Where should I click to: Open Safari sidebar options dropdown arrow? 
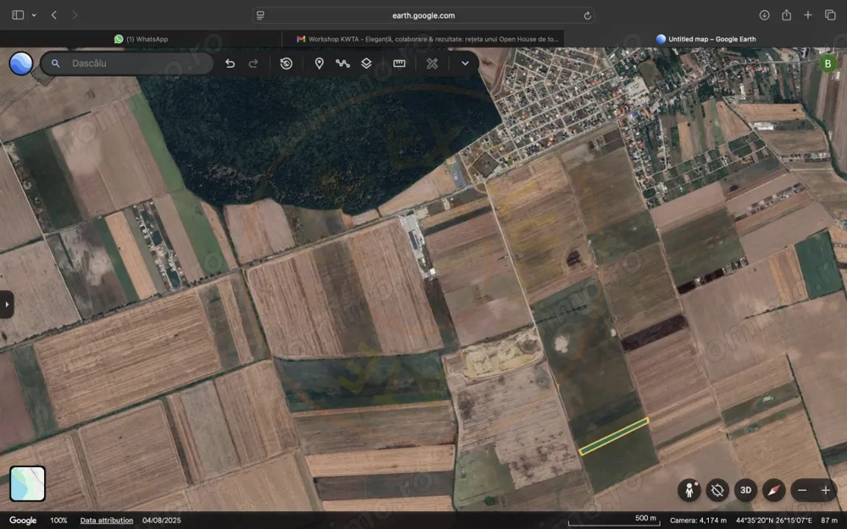(x=34, y=15)
